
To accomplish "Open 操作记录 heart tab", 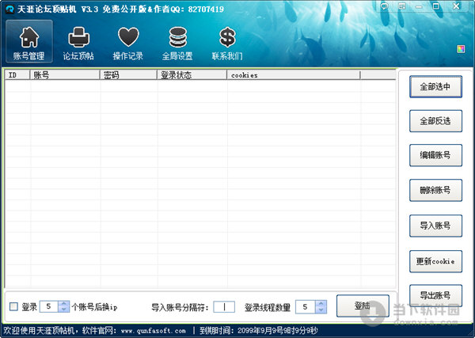I will tap(128, 44).
